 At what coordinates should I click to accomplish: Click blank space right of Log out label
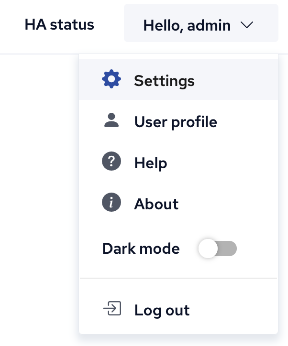pos(234,310)
